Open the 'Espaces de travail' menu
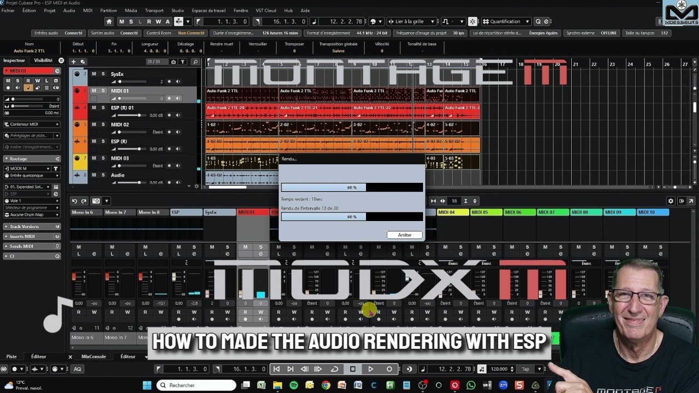699x393 pixels. tap(209, 10)
